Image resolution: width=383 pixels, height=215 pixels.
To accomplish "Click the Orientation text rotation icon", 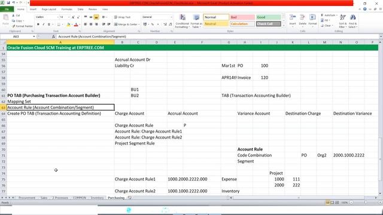I will [104, 17].
